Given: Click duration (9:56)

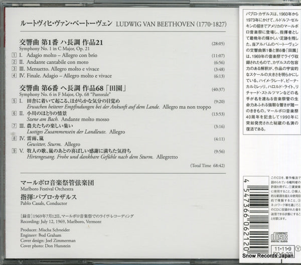Looking at the screenshot, I should [219, 152].
